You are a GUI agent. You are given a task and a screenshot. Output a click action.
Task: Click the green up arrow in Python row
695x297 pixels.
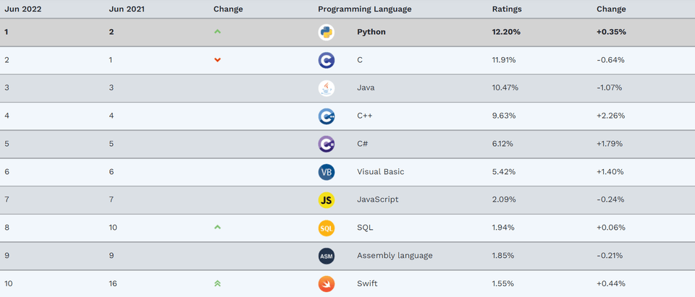coord(217,32)
